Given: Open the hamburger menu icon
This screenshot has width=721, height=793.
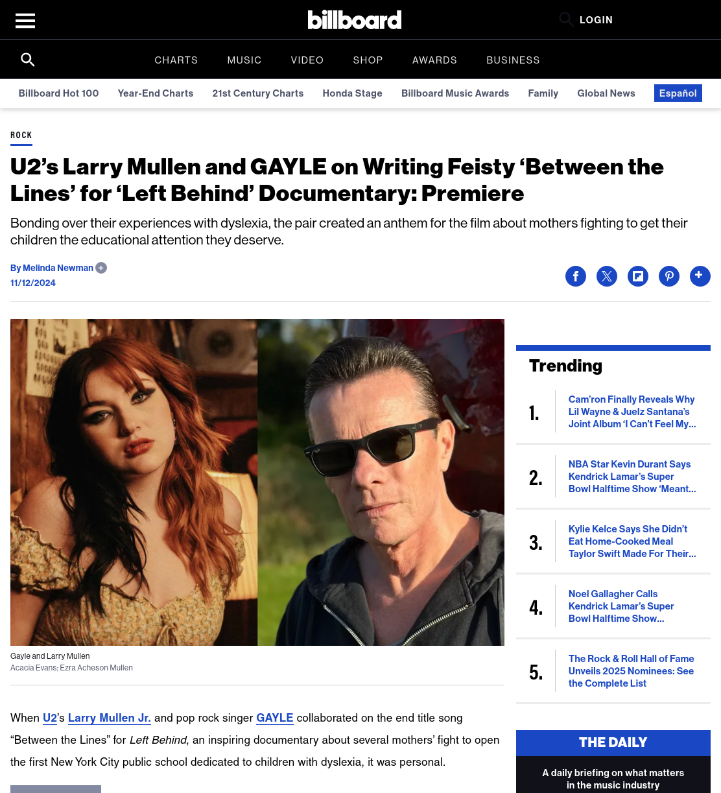Looking at the screenshot, I should (25, 21).
